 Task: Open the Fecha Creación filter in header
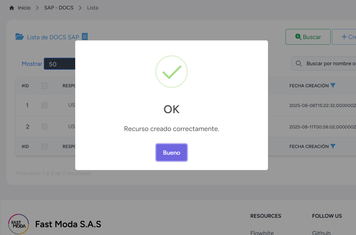point(333,86)
